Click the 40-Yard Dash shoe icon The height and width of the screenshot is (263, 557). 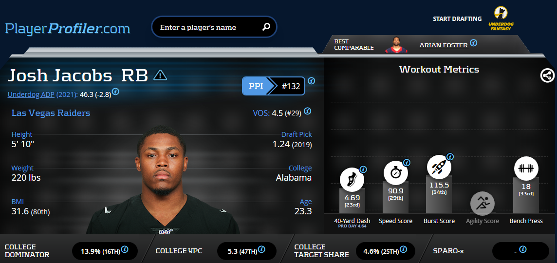point(352,180)
